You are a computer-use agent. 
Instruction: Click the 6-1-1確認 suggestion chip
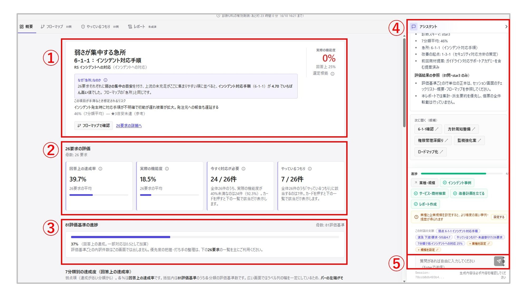(x=428, y=129)
